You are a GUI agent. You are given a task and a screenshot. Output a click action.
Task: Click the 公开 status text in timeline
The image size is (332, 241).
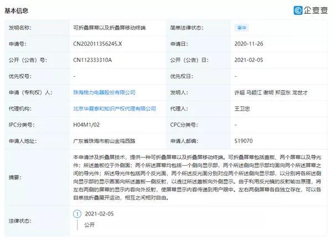click(89, 225)
